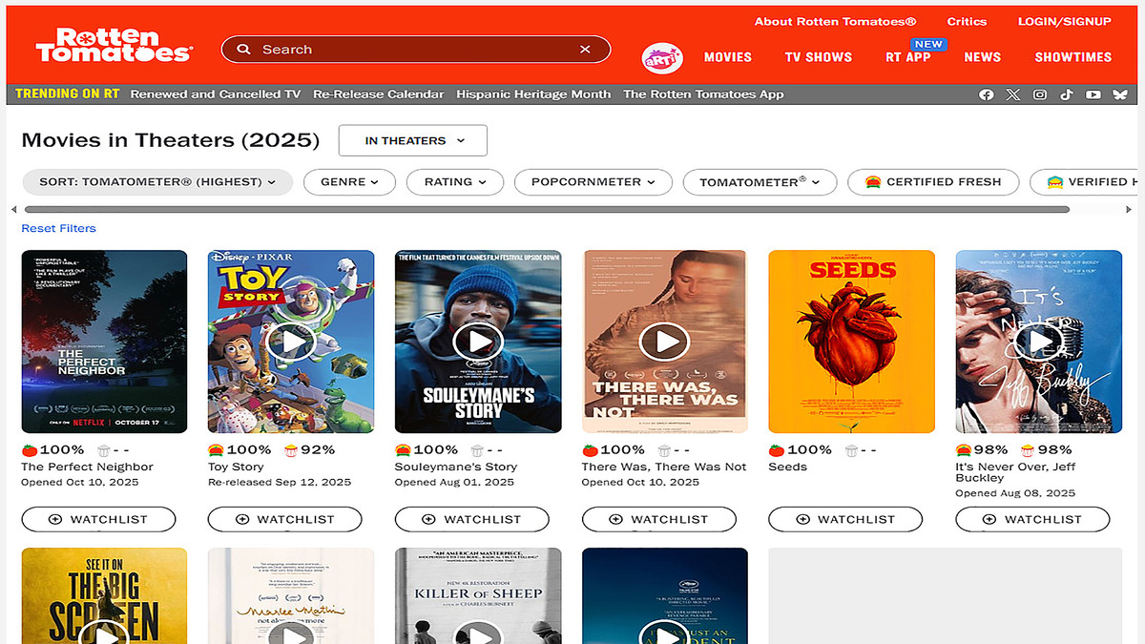Expand the Popcornmeter filter dropdown
Image resolution: width=1145 pixels, height=644 pixels.
pyautogui.click(x=593, y=182)
